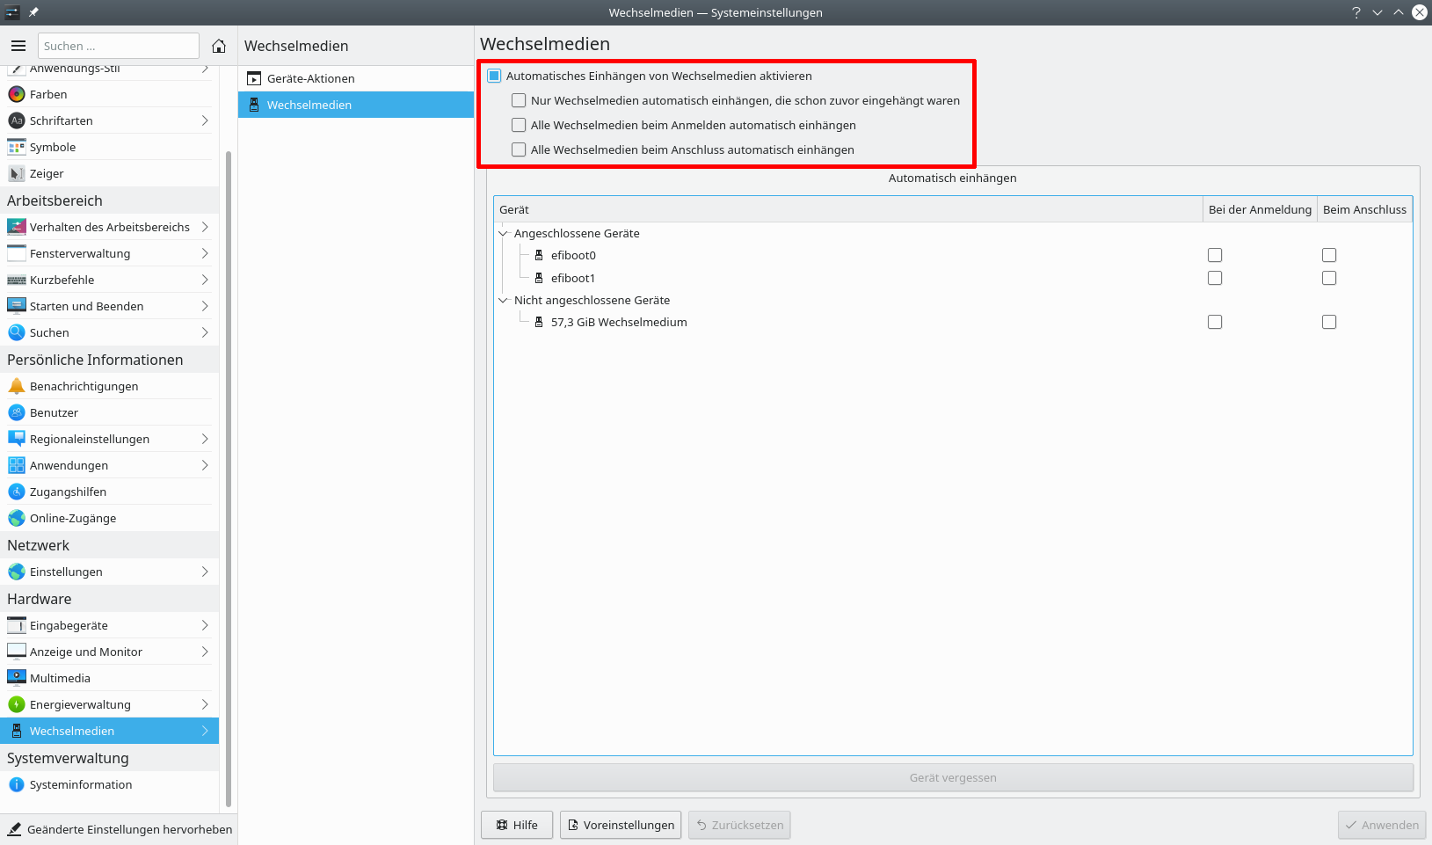Open Energieverwaltung icon
Viewport: 1432px width, 845px height.
[x=17, y=704]
